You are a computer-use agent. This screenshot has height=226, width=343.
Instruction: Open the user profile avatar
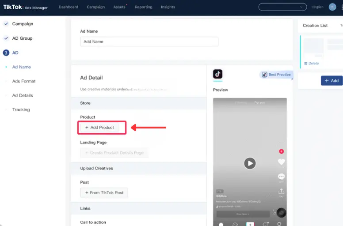click(332, 7)
